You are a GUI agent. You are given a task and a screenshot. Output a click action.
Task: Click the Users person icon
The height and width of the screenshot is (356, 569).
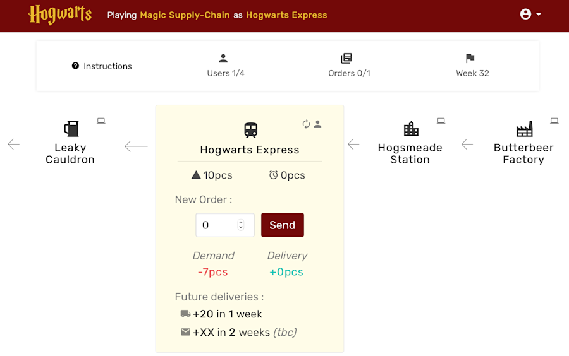pos(223,58)
